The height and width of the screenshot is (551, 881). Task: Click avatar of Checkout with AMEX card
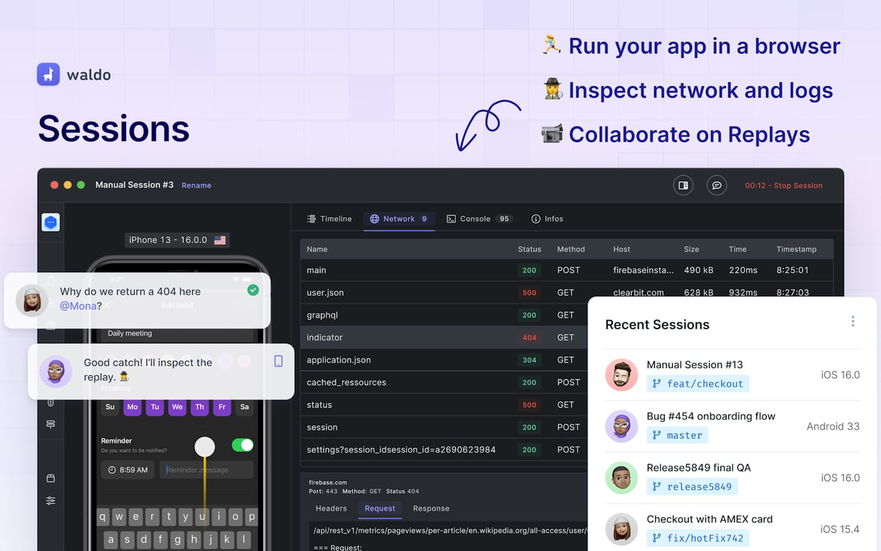coord(621,529)
